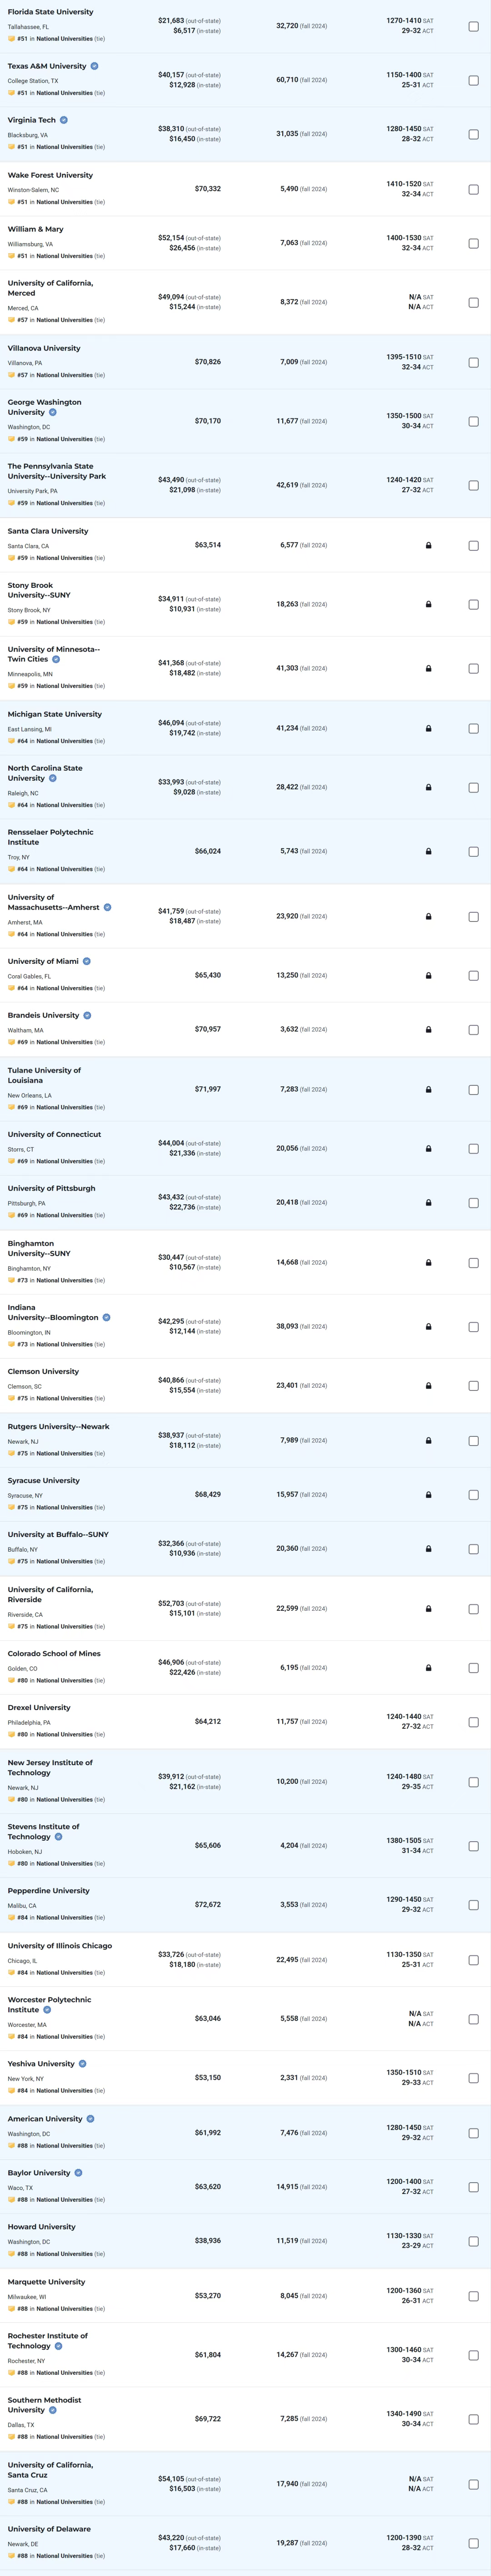Select the Villanova University checkbox

pos(473,363)
